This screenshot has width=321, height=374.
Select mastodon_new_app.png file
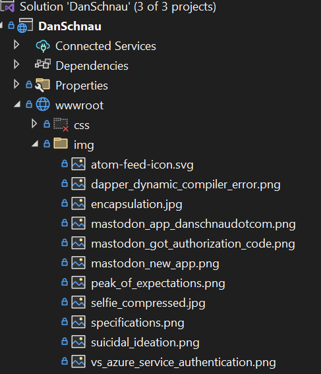coord(155,264)
